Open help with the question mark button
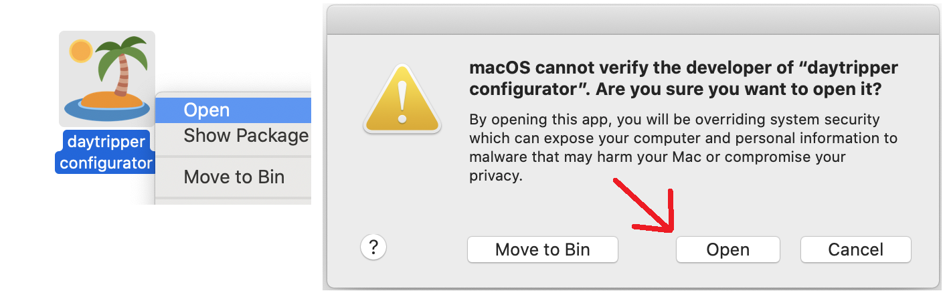The width and height of the screenshot is (945, 293). pyautogui.click(x=374, y=247)
